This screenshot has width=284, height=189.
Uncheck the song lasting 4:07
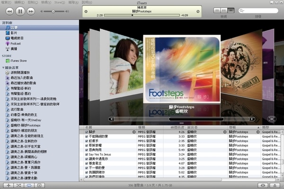point(87,163)
